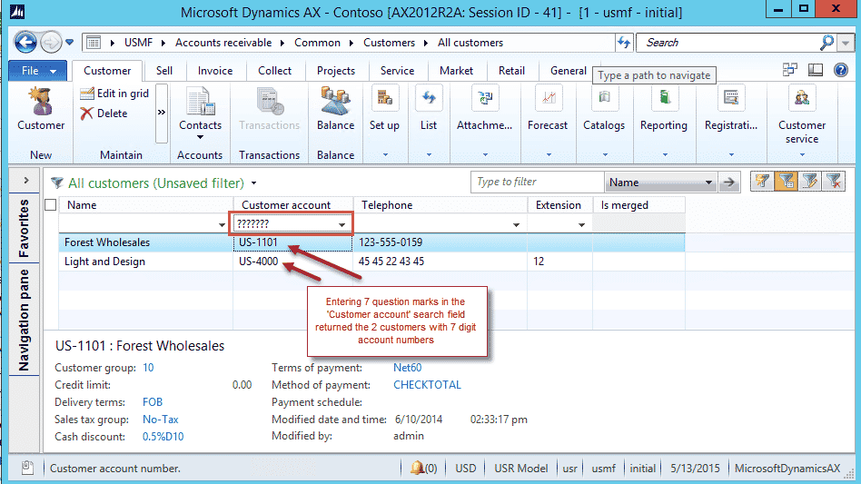Open the Catalogs ribbon group

click(604, 121)
